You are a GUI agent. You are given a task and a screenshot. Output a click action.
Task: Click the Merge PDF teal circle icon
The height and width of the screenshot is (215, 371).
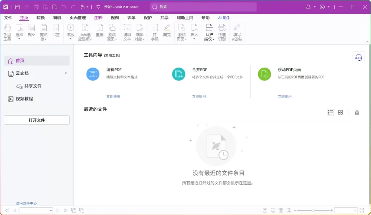point(179,74)
